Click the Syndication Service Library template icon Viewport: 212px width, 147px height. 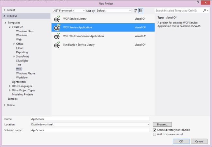pyautogui.click(x=57, y=45)
